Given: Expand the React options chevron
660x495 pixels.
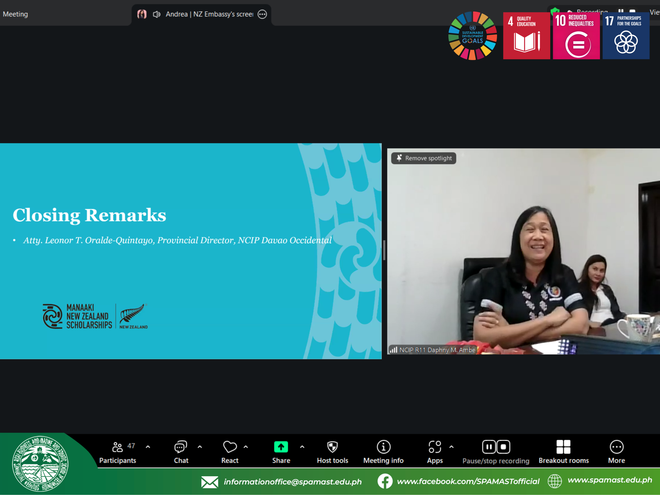Looking at the screenshot, I should tap(245, 447).
